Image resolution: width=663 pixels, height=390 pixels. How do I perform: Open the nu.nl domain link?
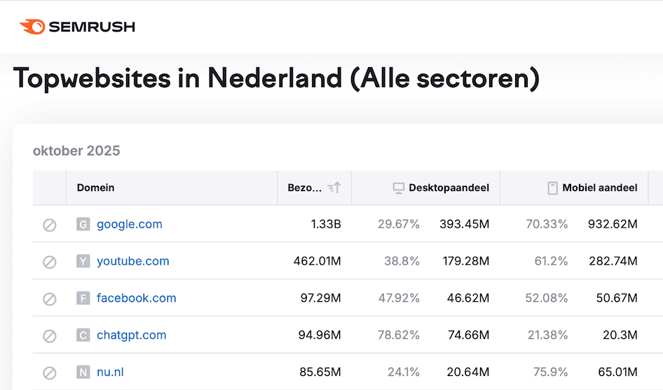(110, 372)
